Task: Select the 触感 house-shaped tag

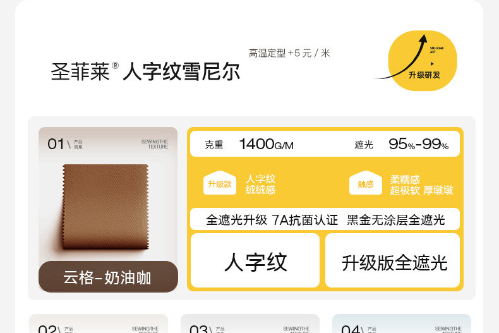Action: click(365, 183)
